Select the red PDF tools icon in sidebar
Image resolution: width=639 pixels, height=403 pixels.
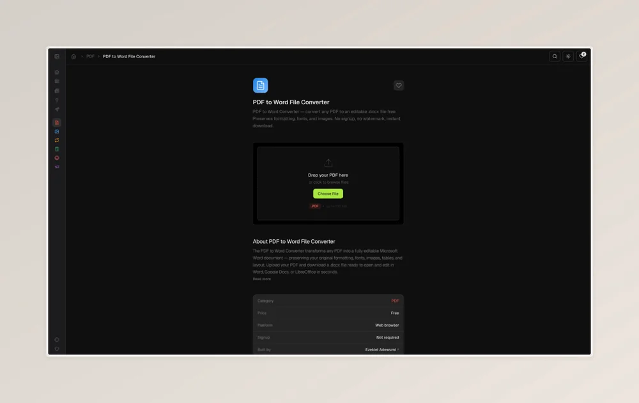tap(57, 122)
